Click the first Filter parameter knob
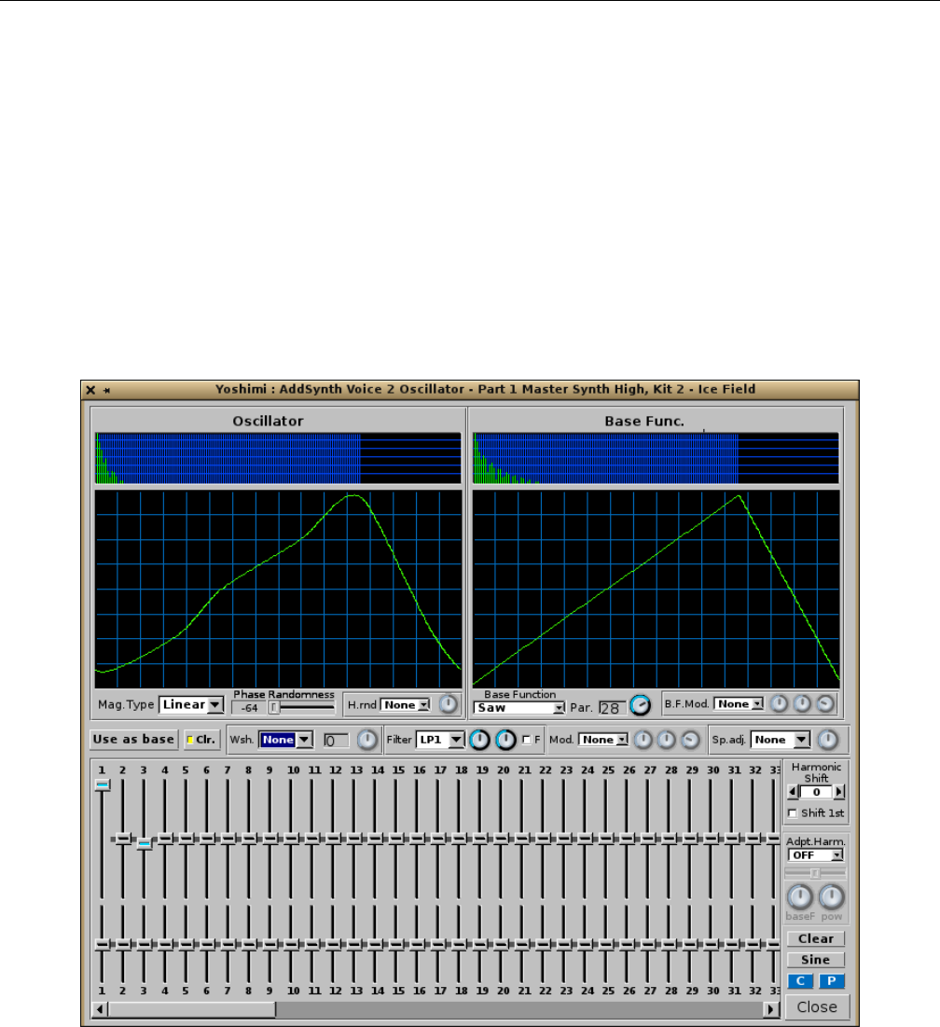 [x=480, y=740]
